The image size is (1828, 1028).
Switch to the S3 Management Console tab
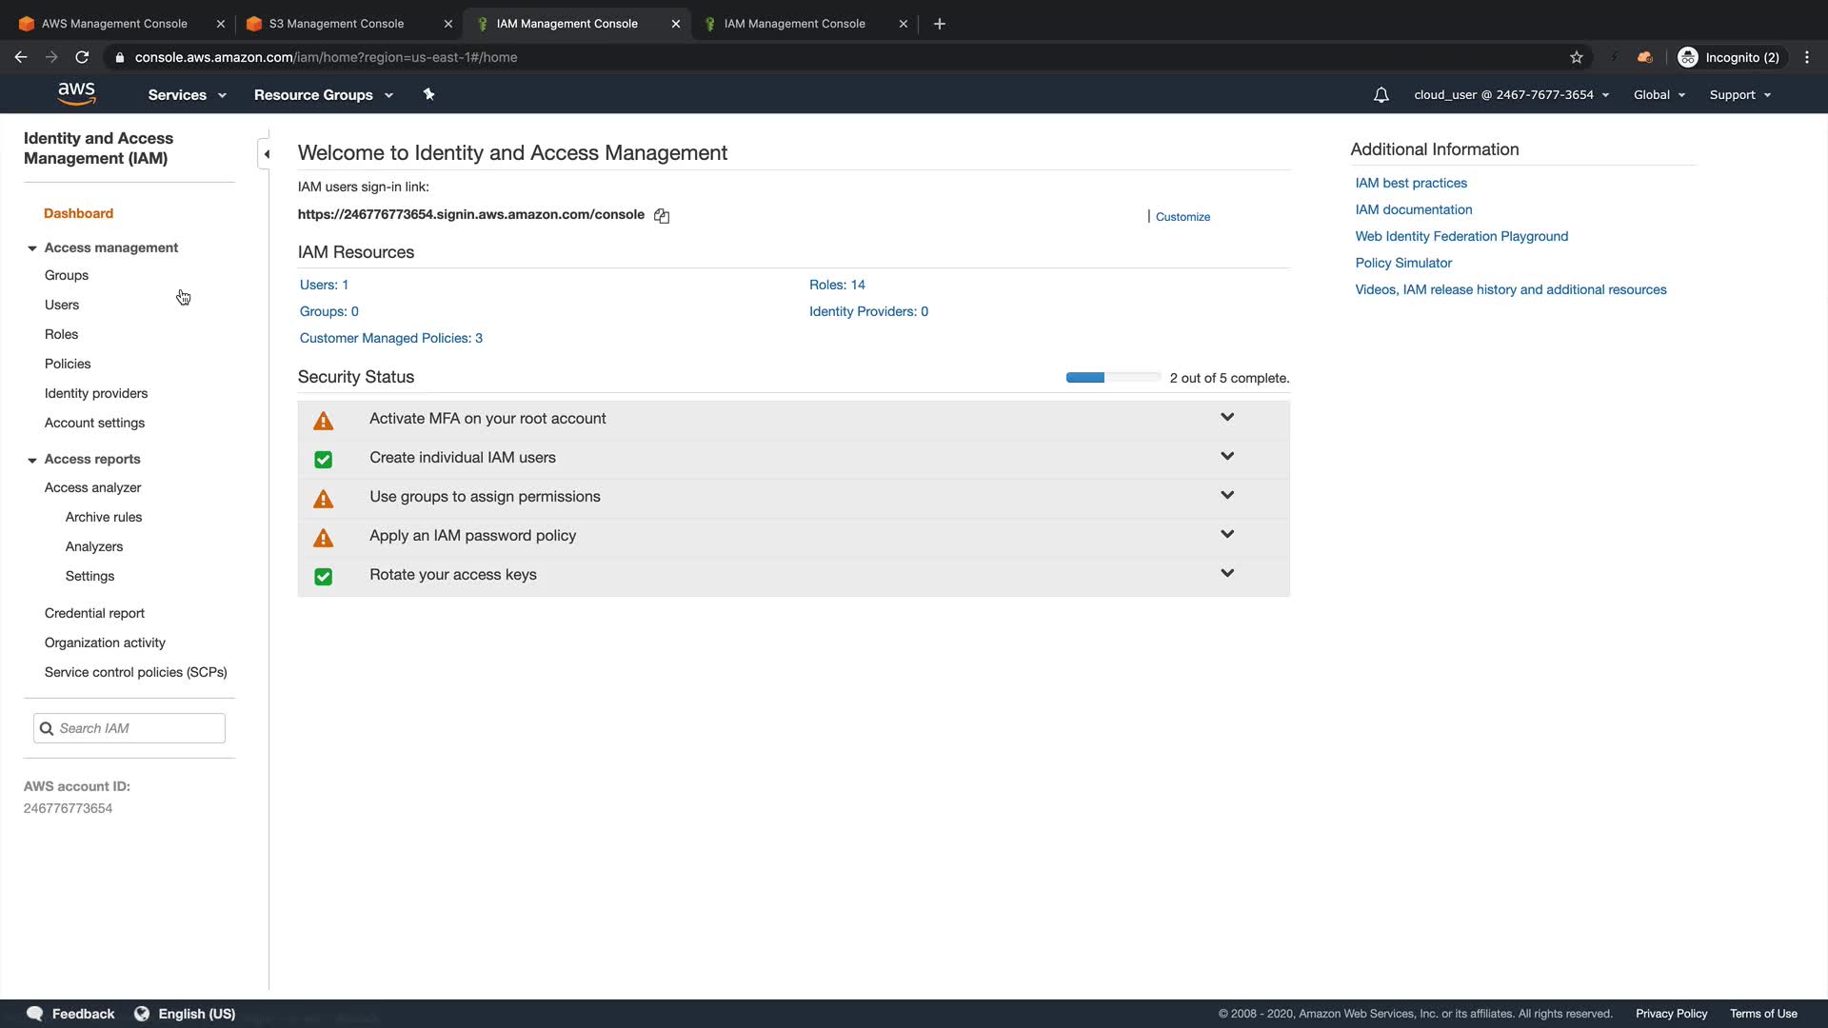coord(336,24)
